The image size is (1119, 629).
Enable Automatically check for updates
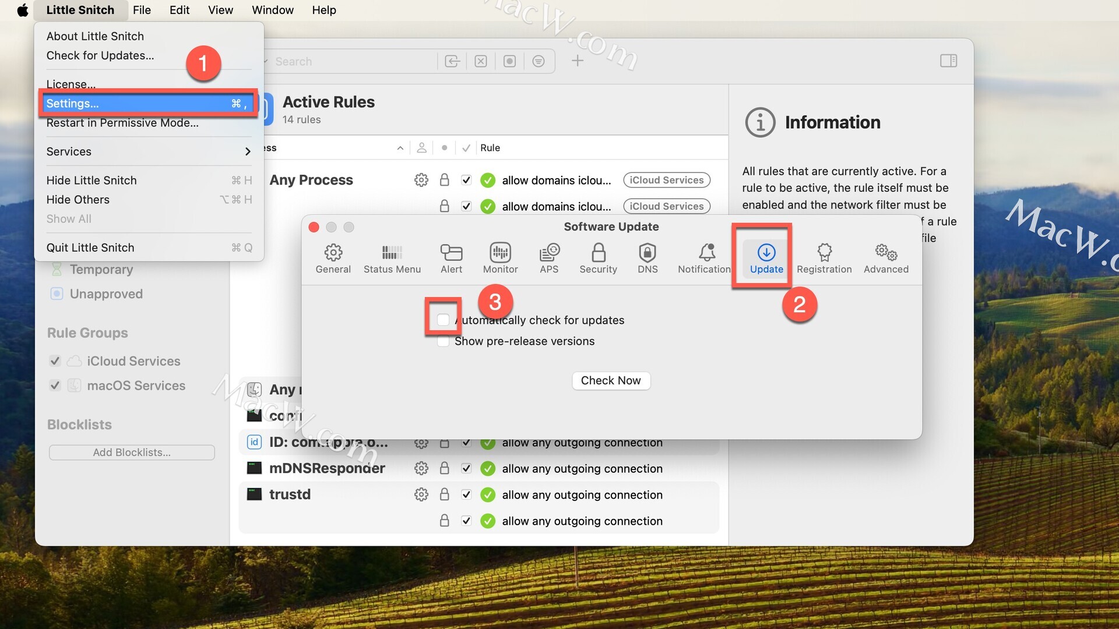443,320
